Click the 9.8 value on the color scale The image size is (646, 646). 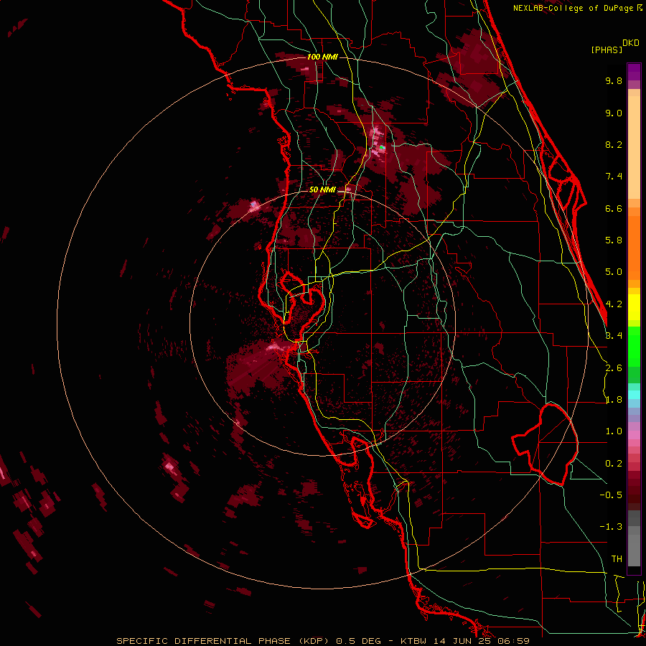pos(614,80)
